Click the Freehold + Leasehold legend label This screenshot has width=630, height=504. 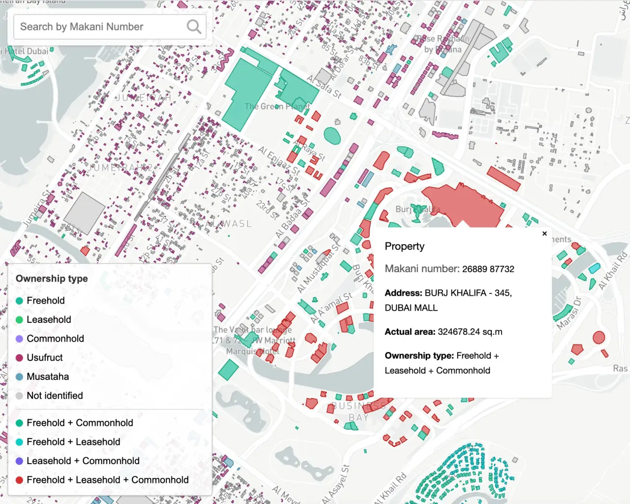(x=73, y=442)
